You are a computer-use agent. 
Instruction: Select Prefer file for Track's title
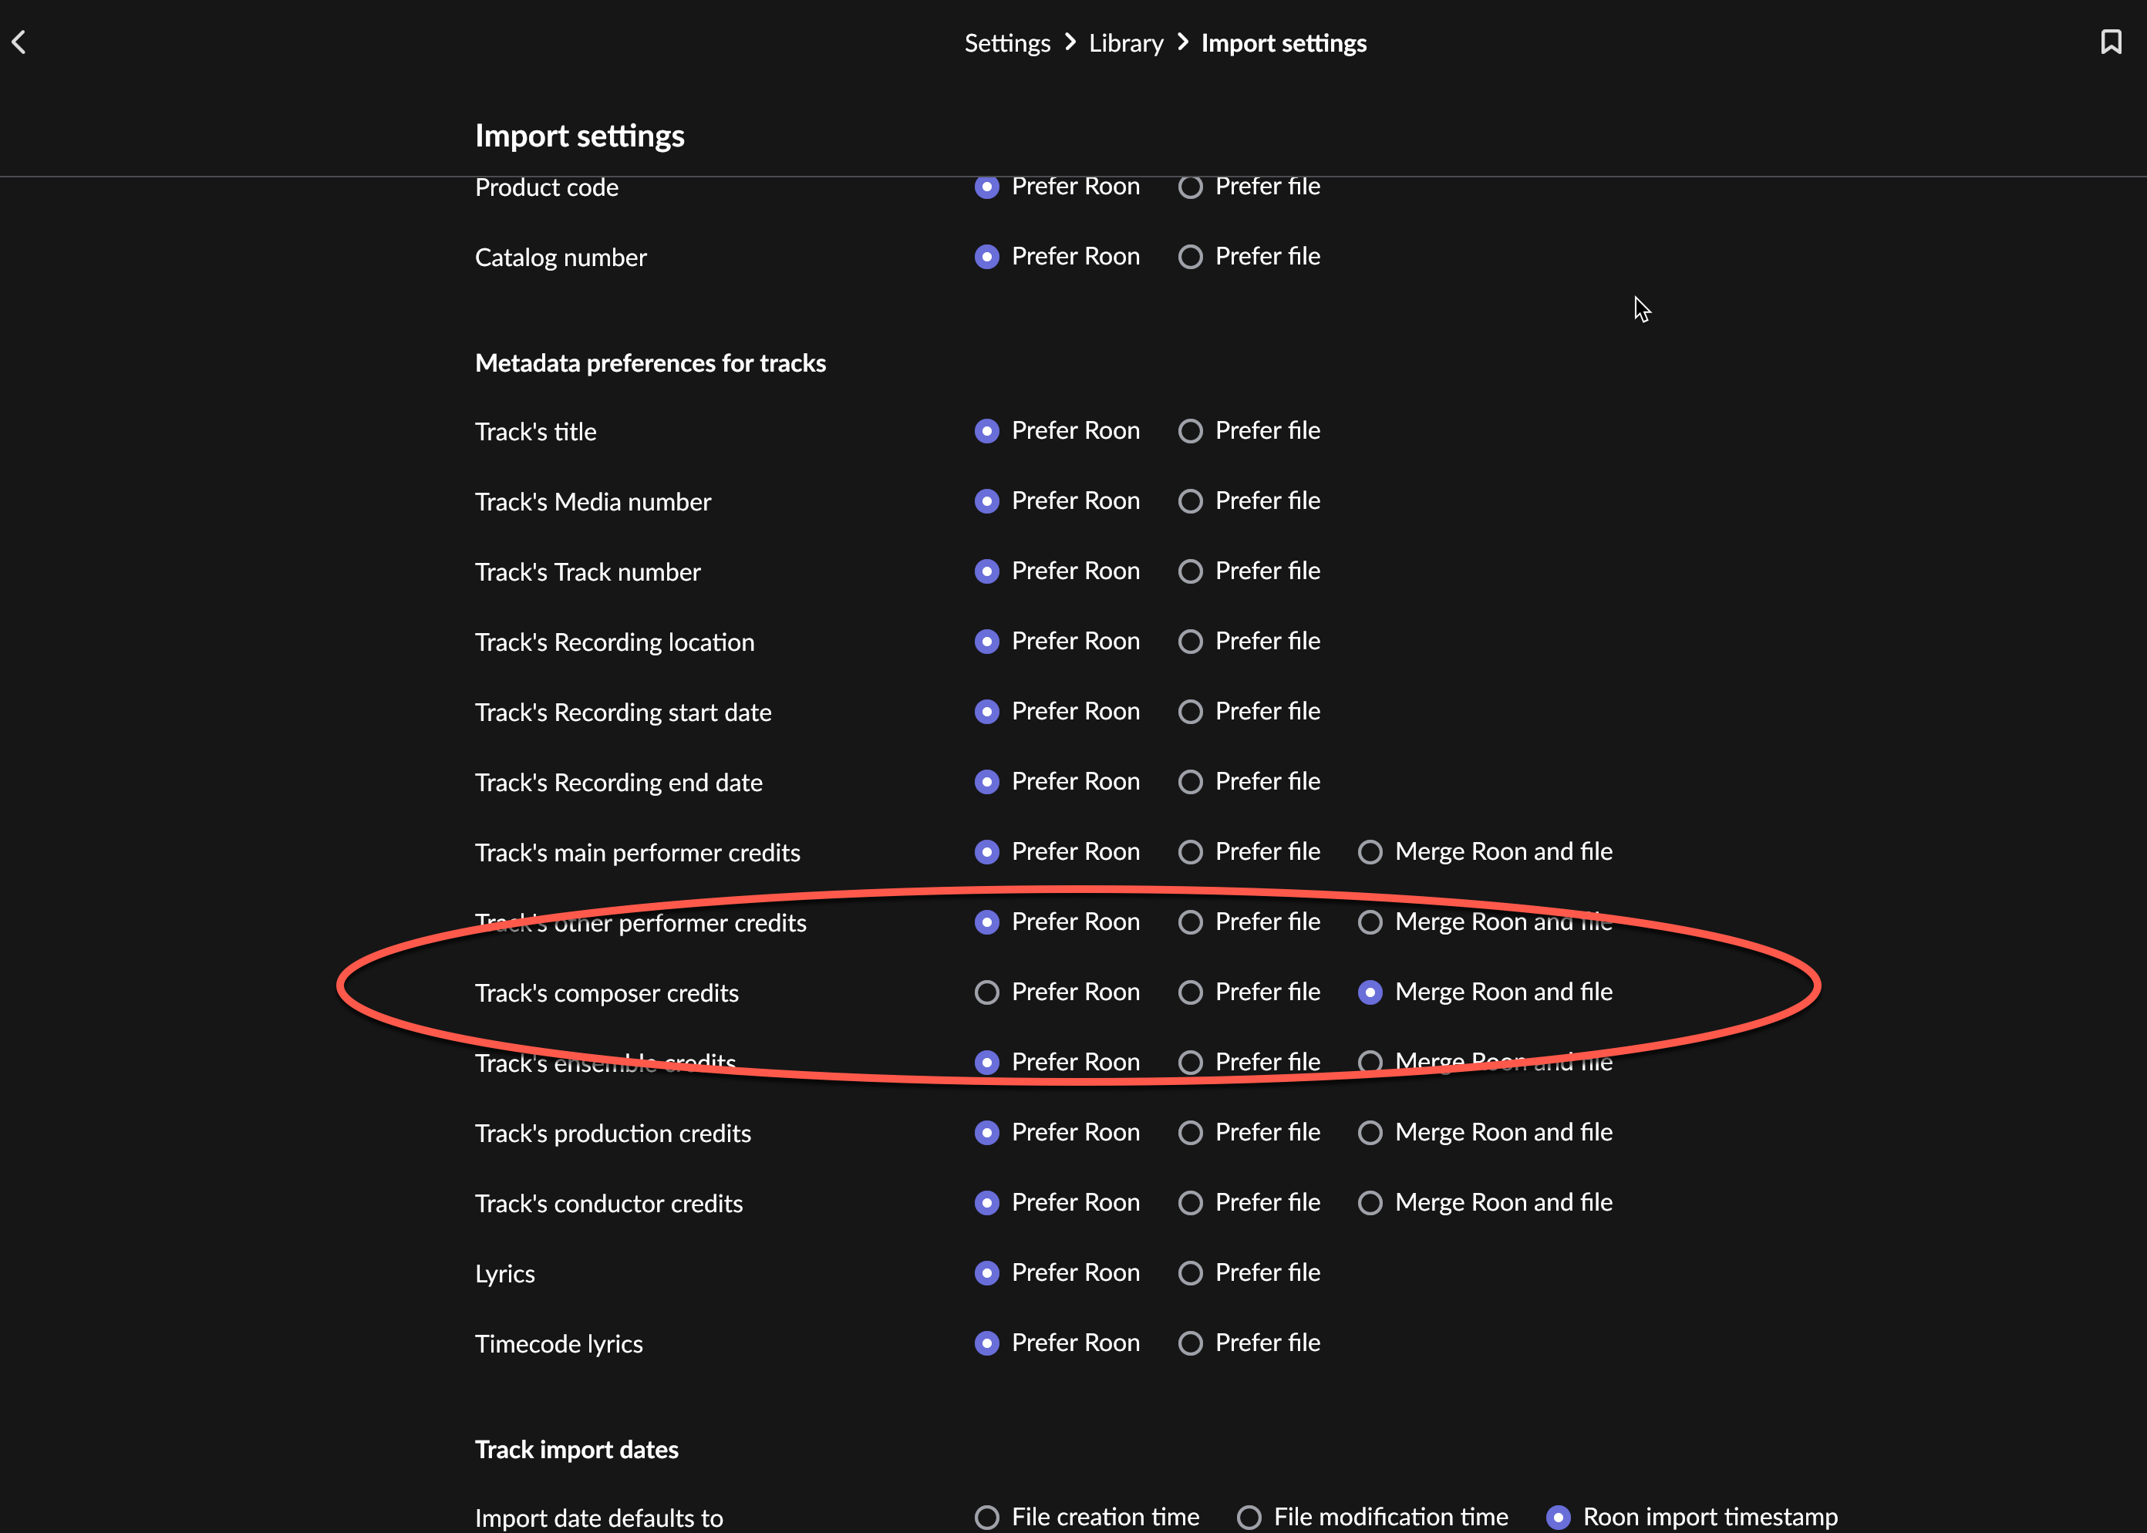pyautogui.click(x=1191, y=431)
